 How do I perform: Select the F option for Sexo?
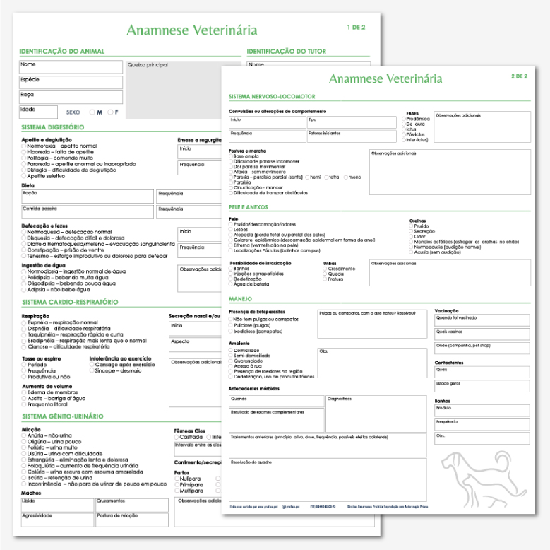coord(110,112)
